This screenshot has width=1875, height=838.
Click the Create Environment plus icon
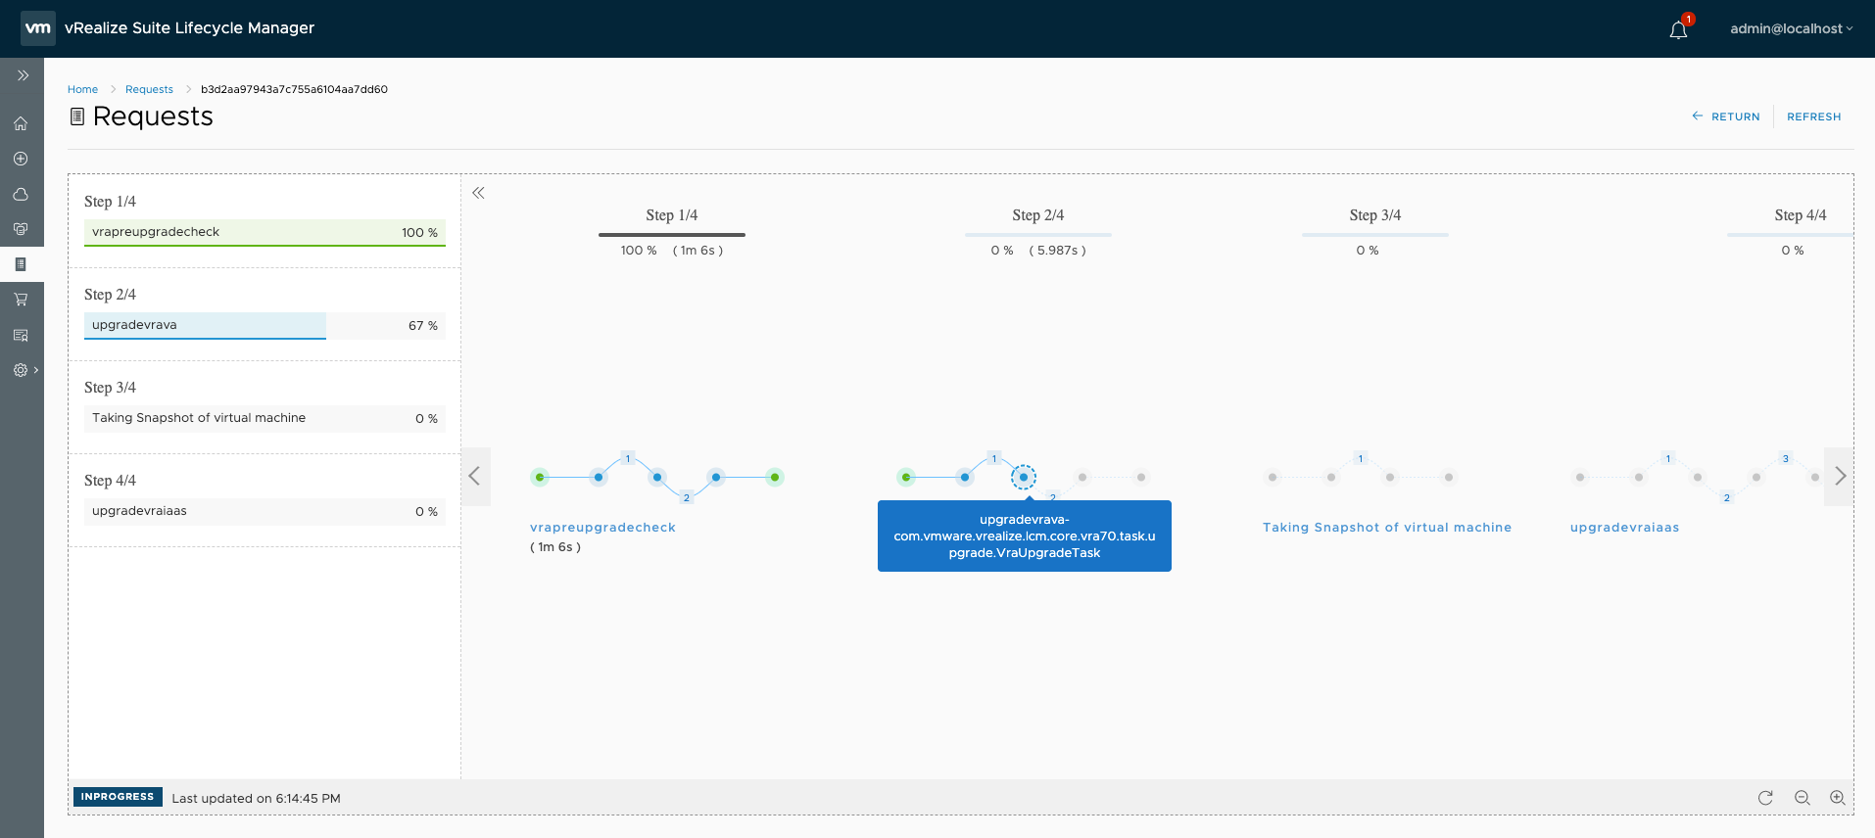(21, 159)
